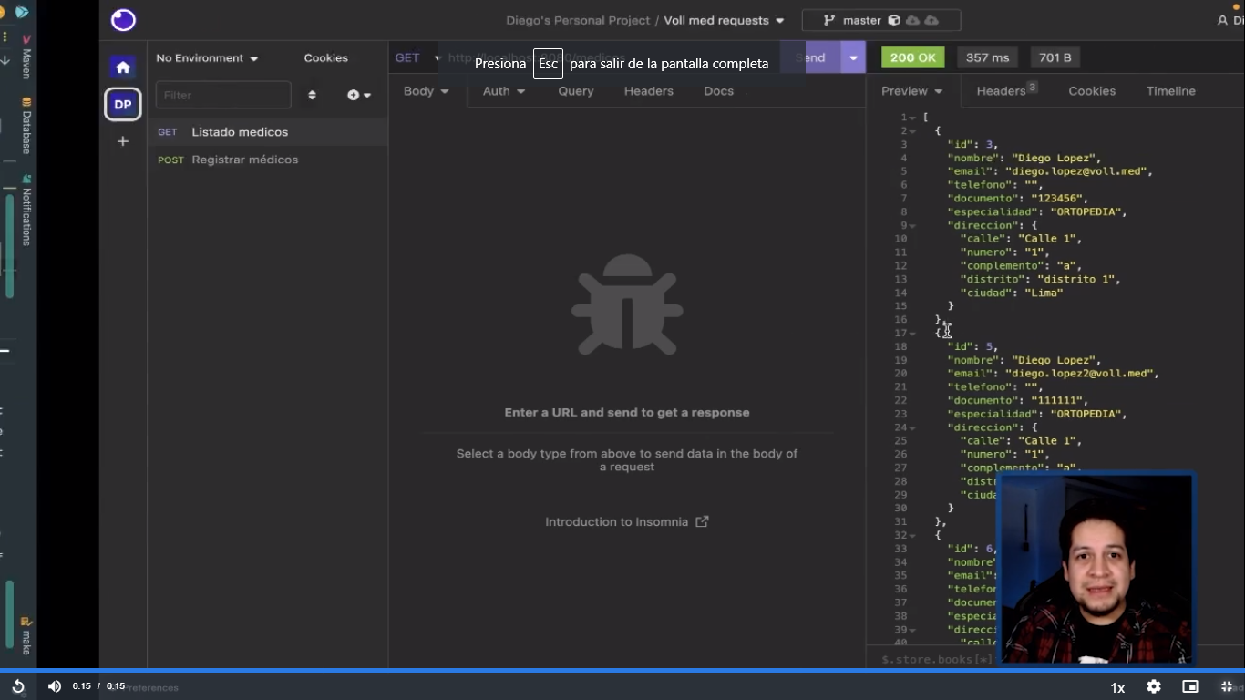
Task: Open the Send options arrow dropdown
Action: 853,57
